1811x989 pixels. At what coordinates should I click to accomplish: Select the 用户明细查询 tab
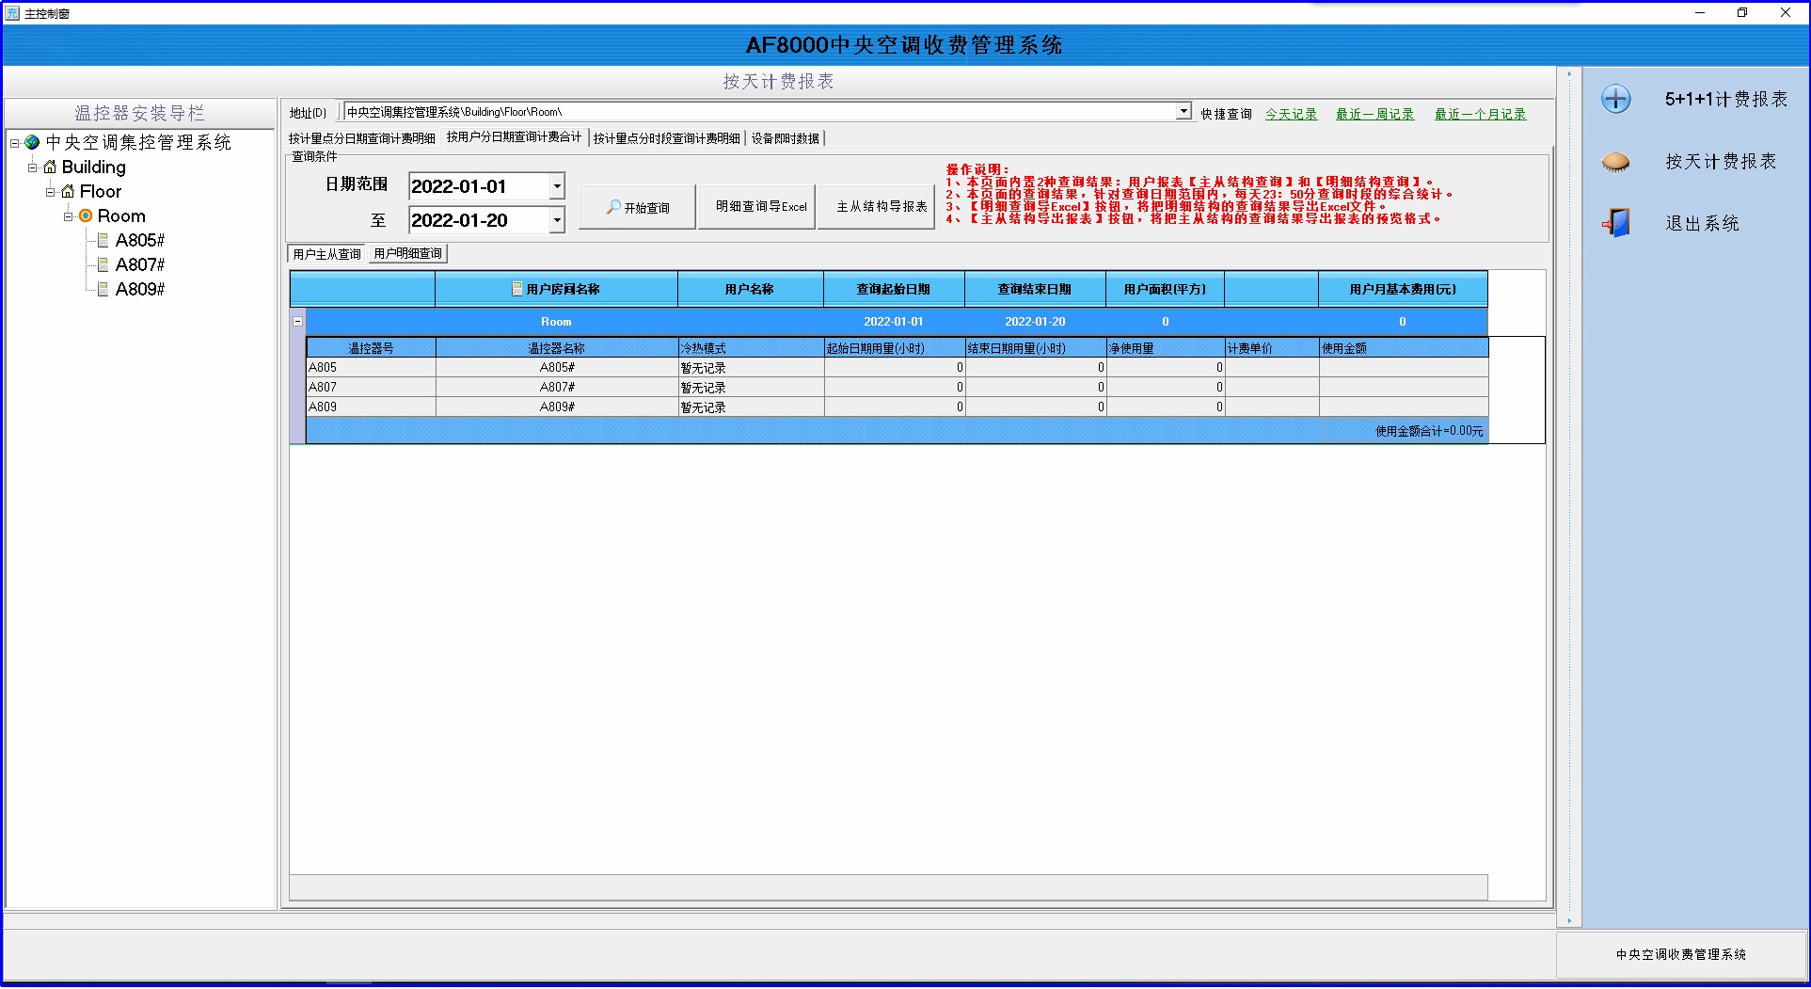coord(407,253)
